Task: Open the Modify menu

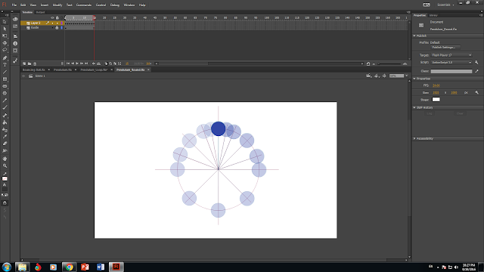Action: (x=57, y=5)
